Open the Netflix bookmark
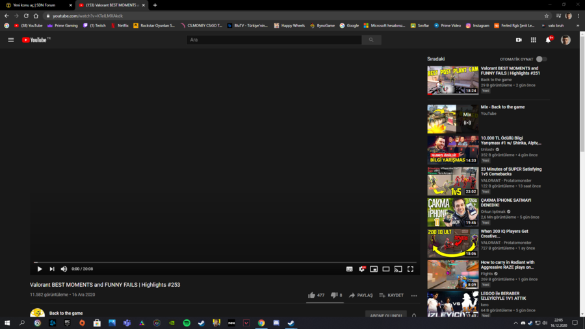 (x=120, y=26)
